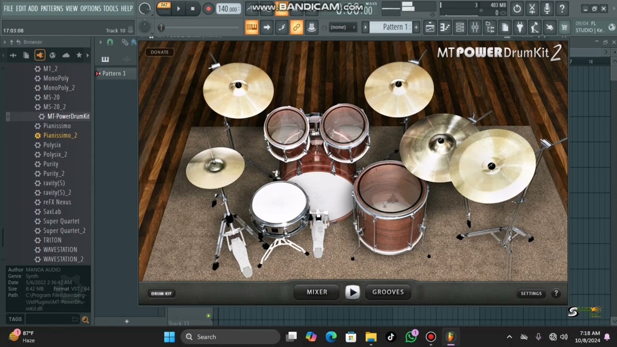Adjust the master pitch knob
This screenshot has height=347, width=617.
pos(144,27)
